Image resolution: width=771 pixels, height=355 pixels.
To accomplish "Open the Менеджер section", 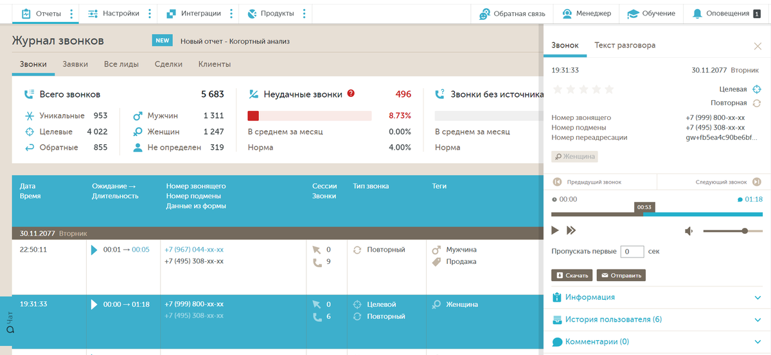I will coord(586,13).
